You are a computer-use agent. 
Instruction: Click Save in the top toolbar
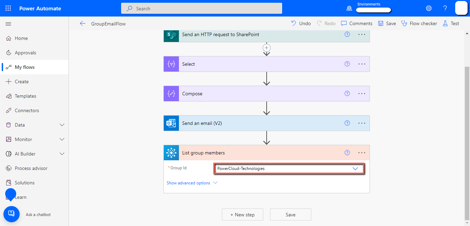tap(387, 23)
